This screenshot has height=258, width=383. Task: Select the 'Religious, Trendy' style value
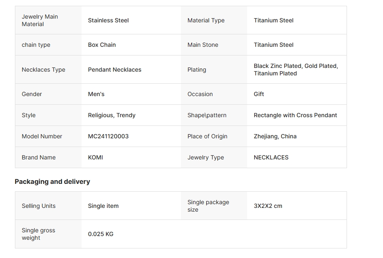[112, 115]
